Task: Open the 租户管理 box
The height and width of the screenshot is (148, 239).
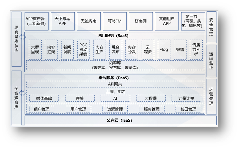Action: [42, 109]
